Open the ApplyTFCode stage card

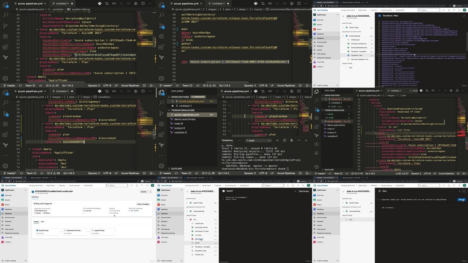(99, 231)
